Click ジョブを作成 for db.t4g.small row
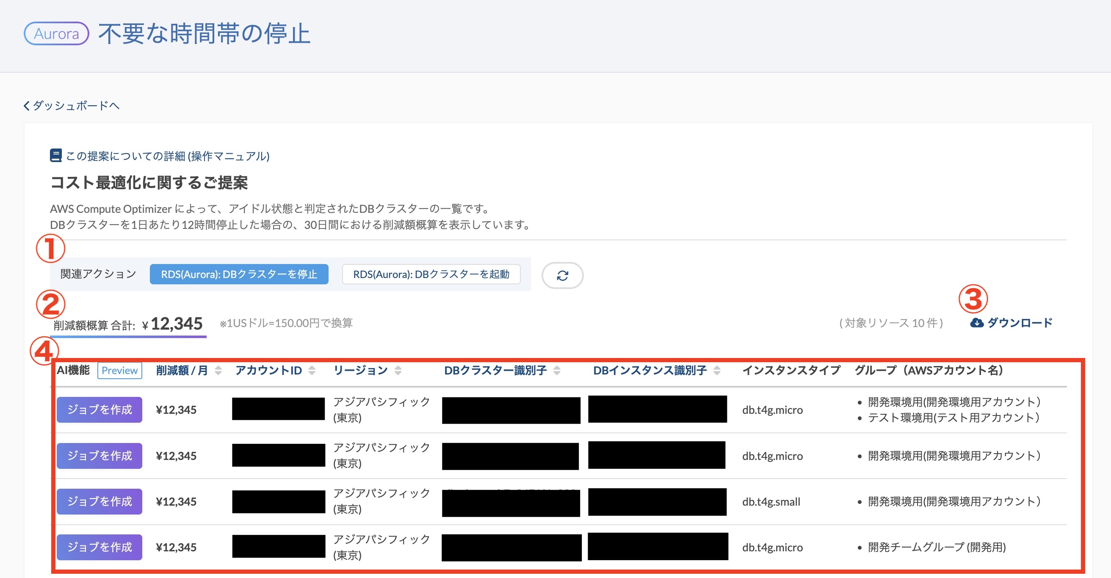This screenshot has height=578, width=1111. tap(99, 501)
